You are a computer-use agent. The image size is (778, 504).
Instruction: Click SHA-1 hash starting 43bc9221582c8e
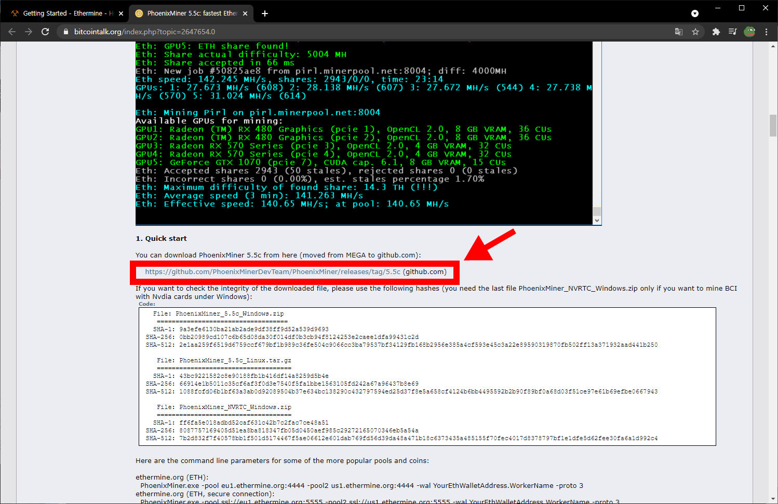(x=254, y=376)
